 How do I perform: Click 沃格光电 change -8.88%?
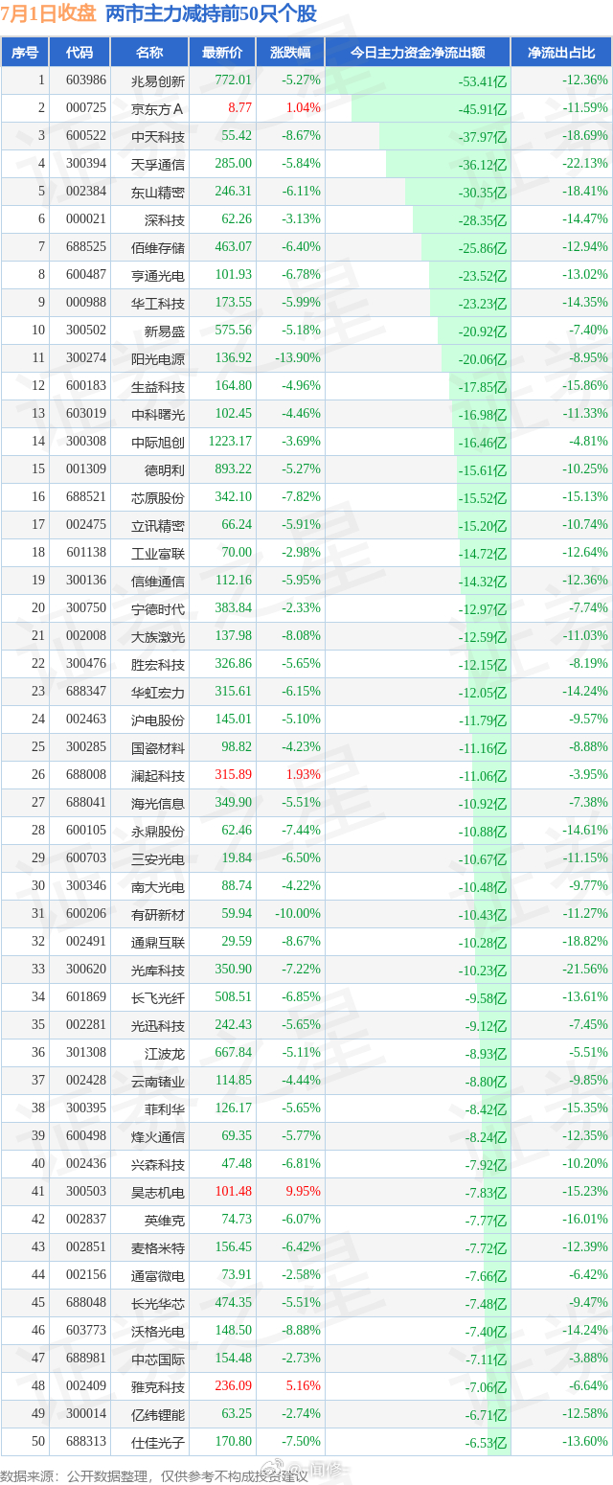(302, 1331)
